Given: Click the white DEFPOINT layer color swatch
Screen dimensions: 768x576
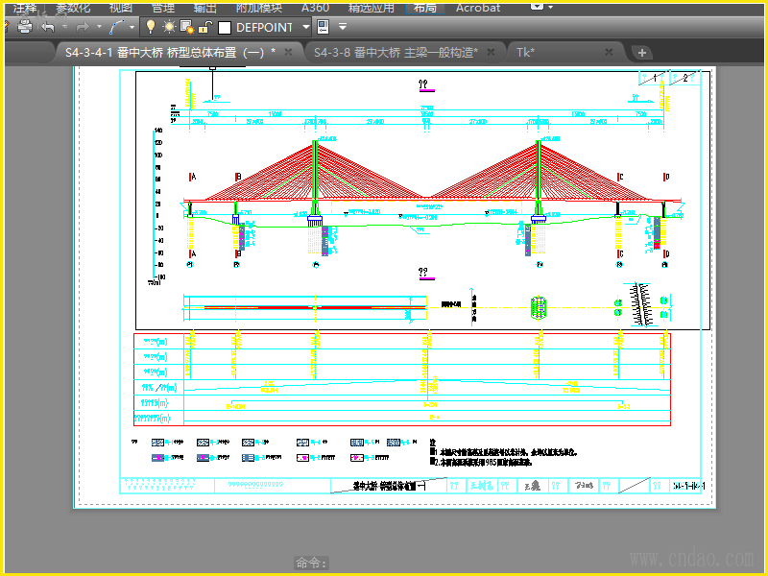Looking at the screenshot, I should pos(225,27).
